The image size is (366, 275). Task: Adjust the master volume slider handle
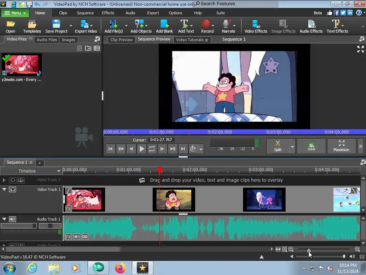coord(344,256)
